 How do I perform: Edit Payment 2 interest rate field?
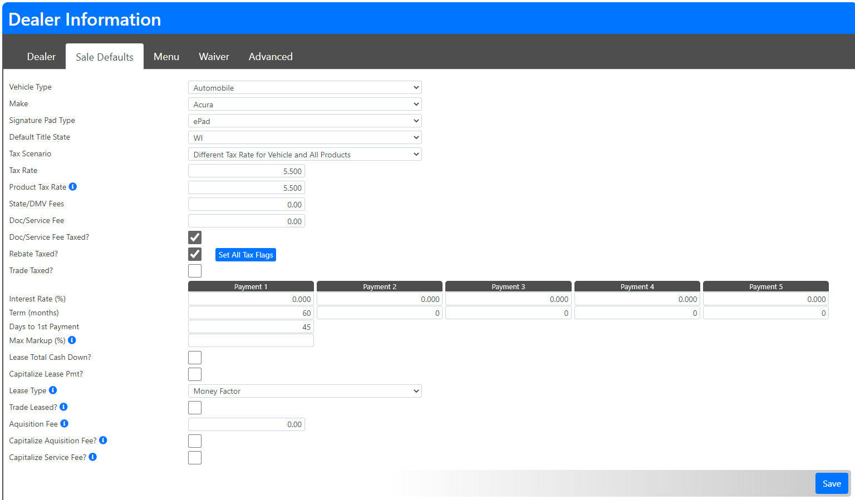380,299
